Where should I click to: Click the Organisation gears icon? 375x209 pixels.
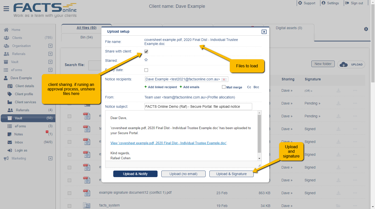pos(6,46)
